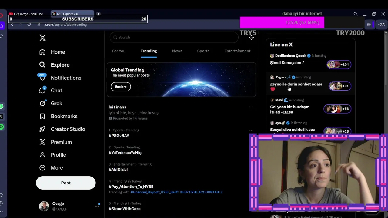Open the Entertainment tab

[237, 51]
